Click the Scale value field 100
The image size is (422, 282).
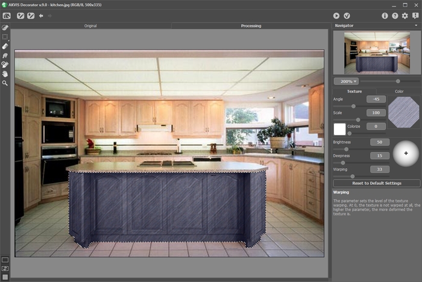pyautogui.click(x=376, y=113)
